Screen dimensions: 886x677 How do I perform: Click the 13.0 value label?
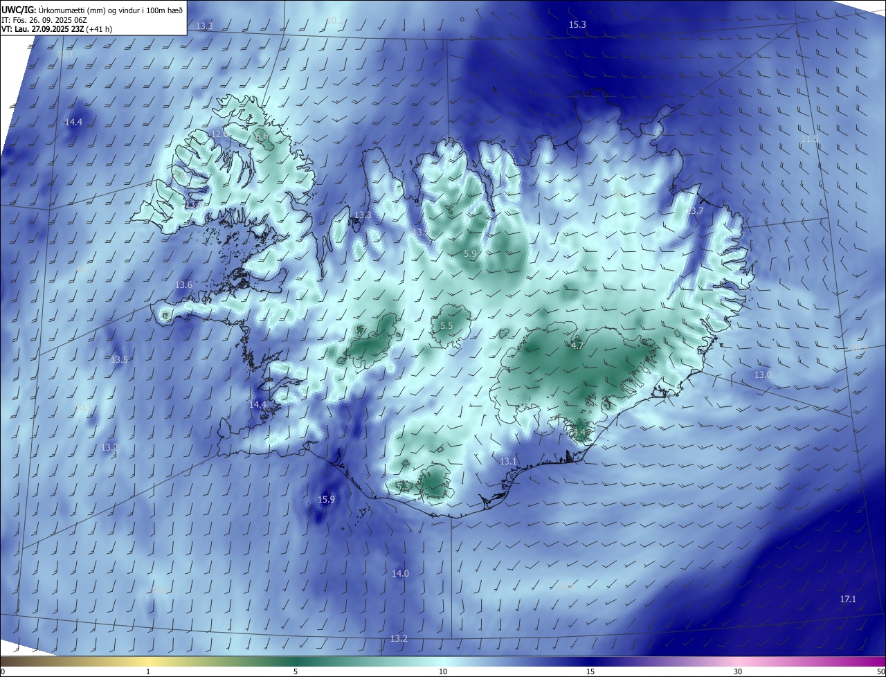pyautogui.click(x=763, y=375)
